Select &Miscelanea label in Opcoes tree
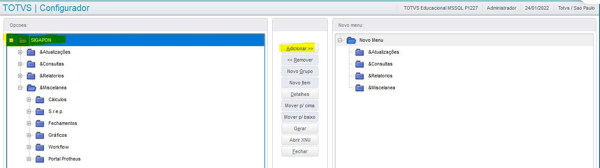 pyautogui.click(x=53, y=88)
